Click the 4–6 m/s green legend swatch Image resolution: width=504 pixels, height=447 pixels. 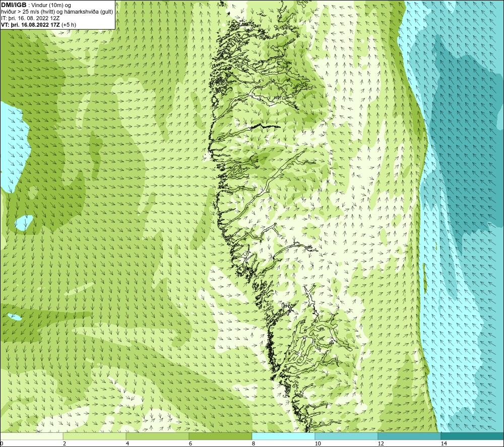[157, 436]
